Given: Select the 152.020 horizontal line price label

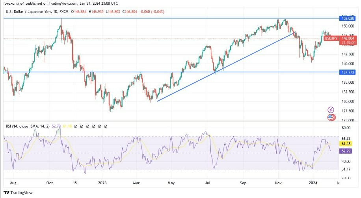Looking at the screenshot, I should [348, 18].
